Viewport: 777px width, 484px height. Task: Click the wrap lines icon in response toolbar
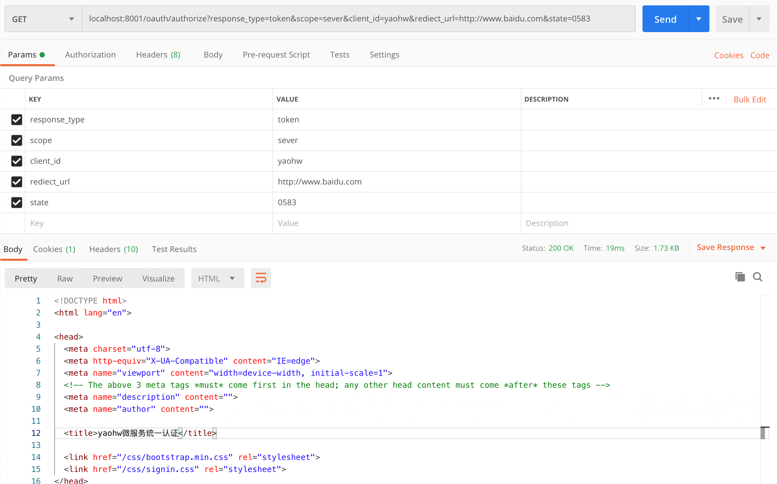point(261,278)
